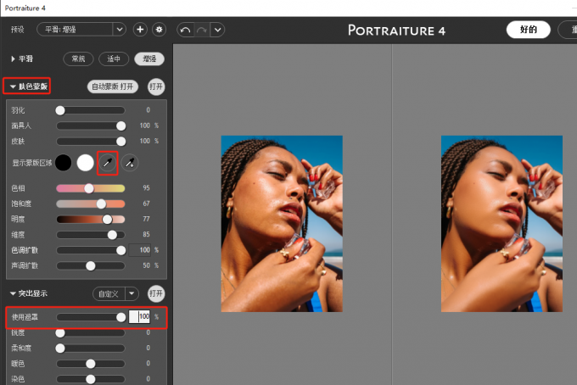Choose the black mask display swatch
The height and width of the screenshot is (385, 577).
point(64,161)
